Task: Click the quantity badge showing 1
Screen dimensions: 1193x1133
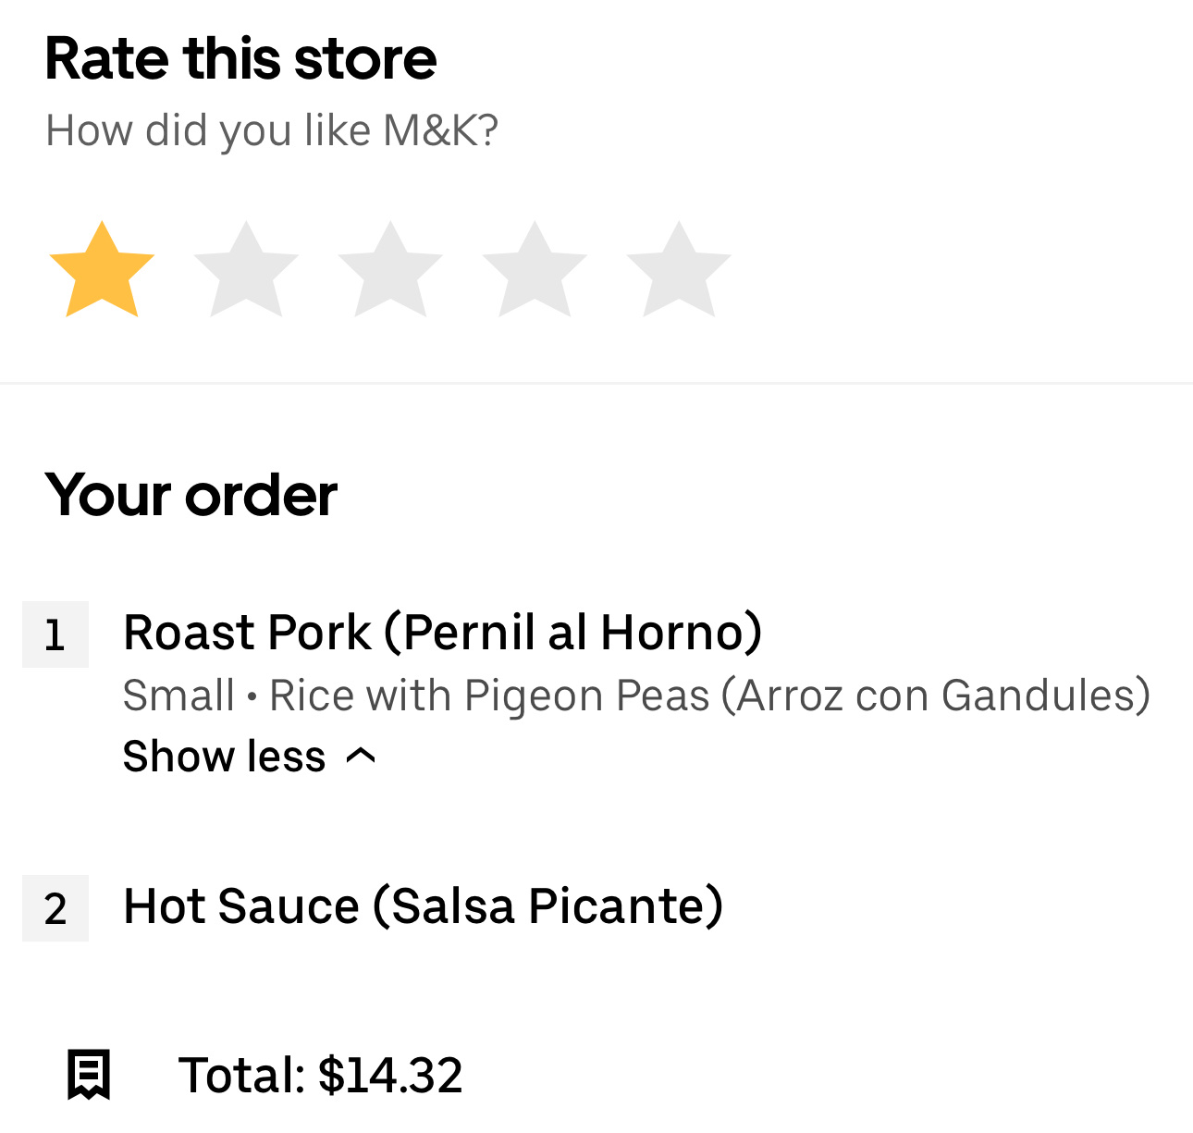Action: [55, 634]
